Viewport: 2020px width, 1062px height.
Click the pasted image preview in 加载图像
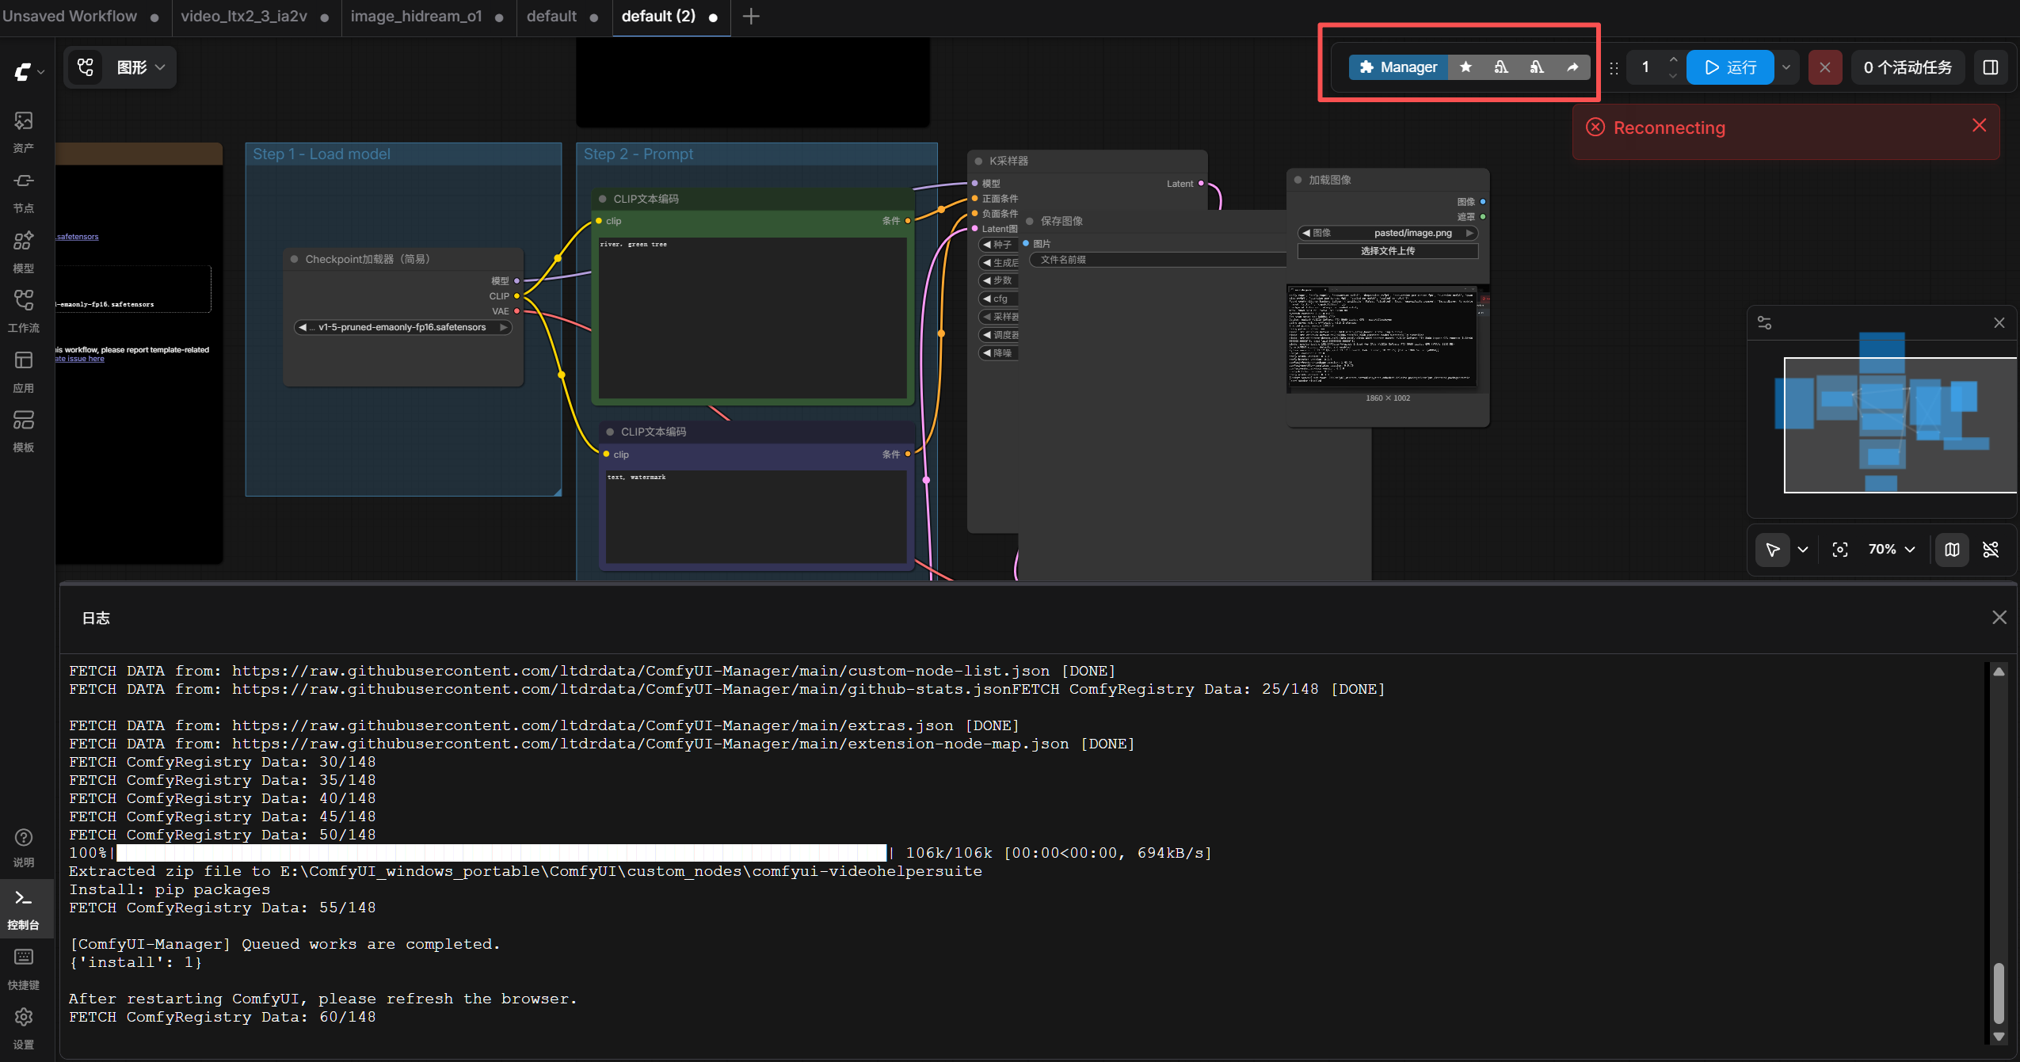point(1389,339)
